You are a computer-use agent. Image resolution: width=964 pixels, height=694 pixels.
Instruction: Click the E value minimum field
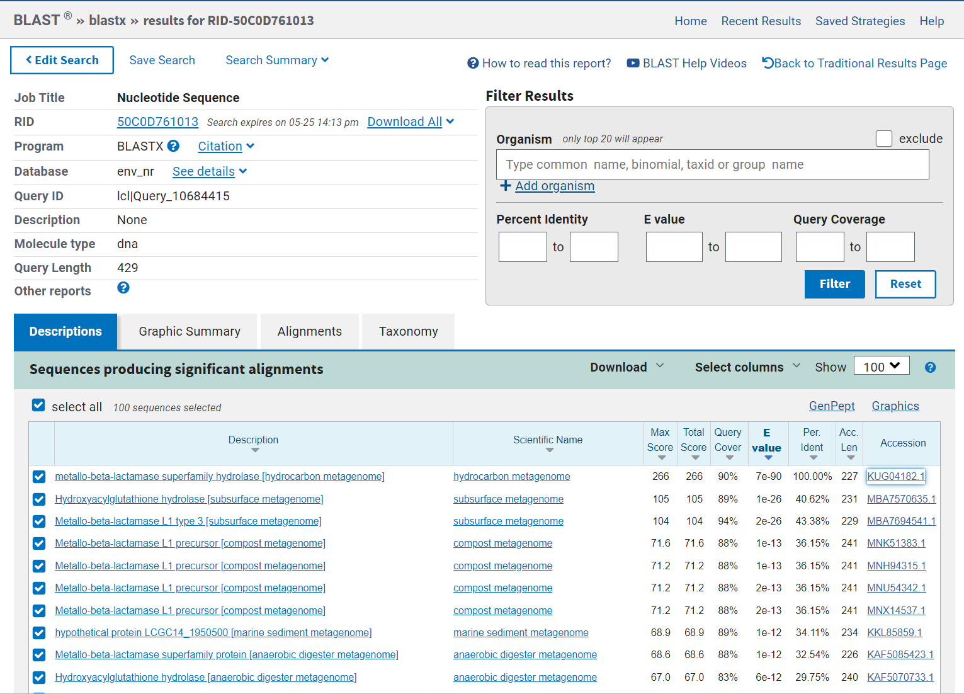[x=674, y=247]
